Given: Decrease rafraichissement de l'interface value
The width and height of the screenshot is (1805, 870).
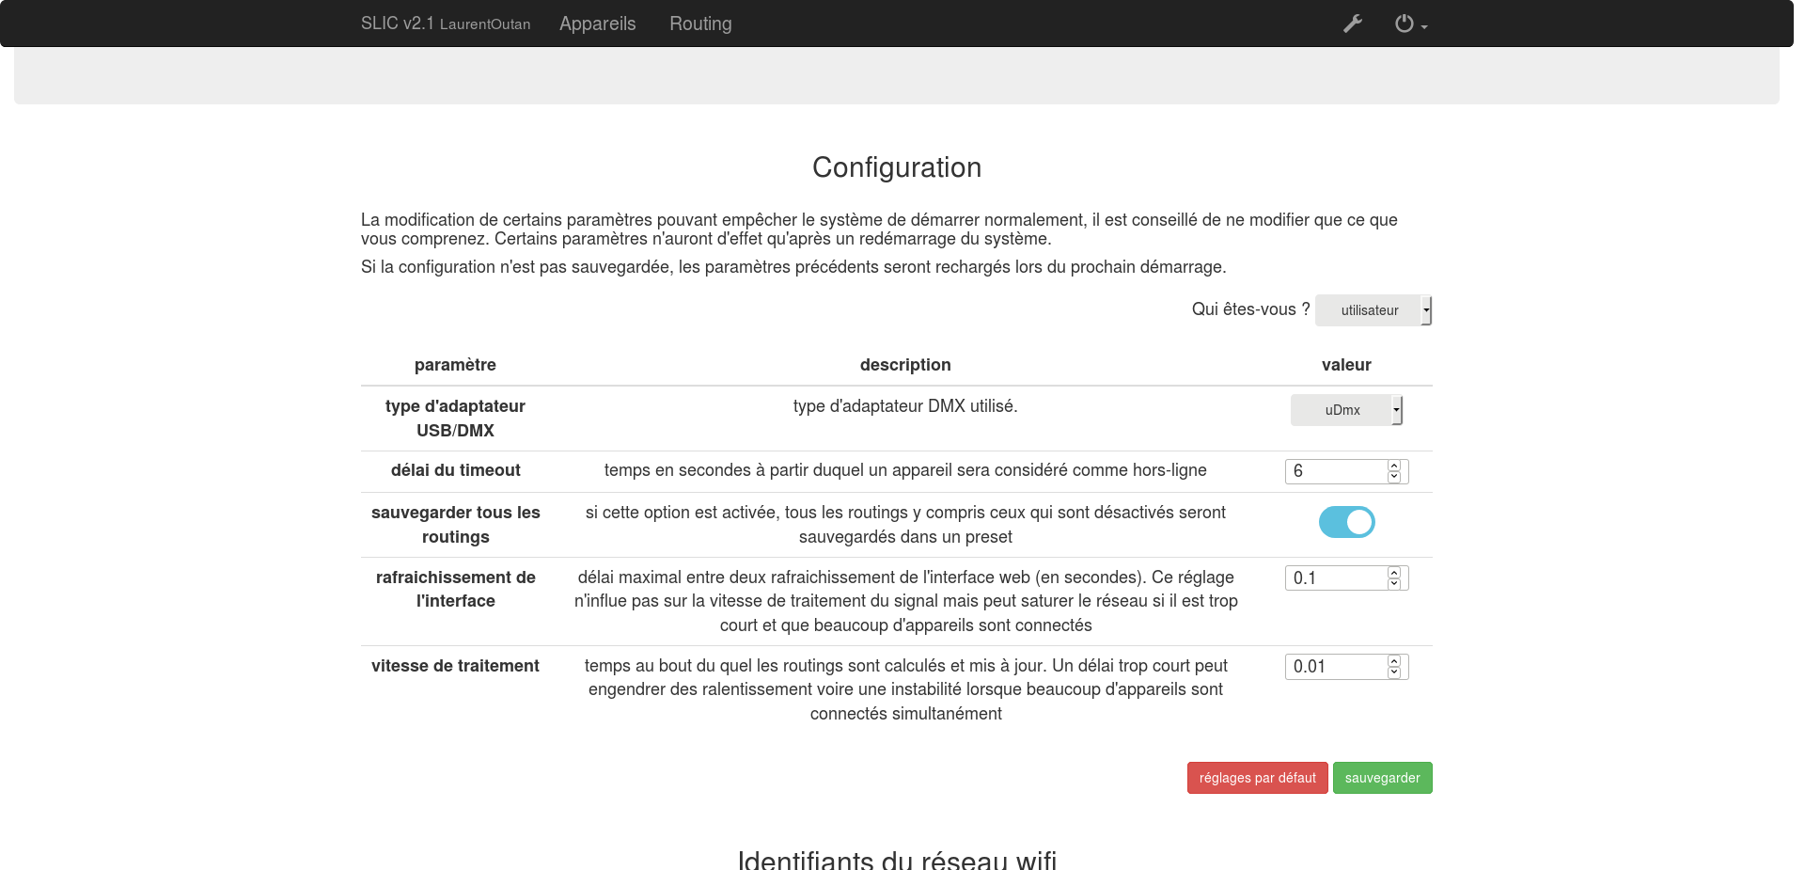Looking at the screenshot, I should (1394, 584).
